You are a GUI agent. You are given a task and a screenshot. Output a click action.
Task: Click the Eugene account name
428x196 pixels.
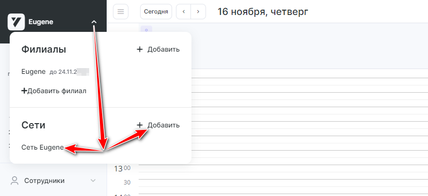[41, 22]
